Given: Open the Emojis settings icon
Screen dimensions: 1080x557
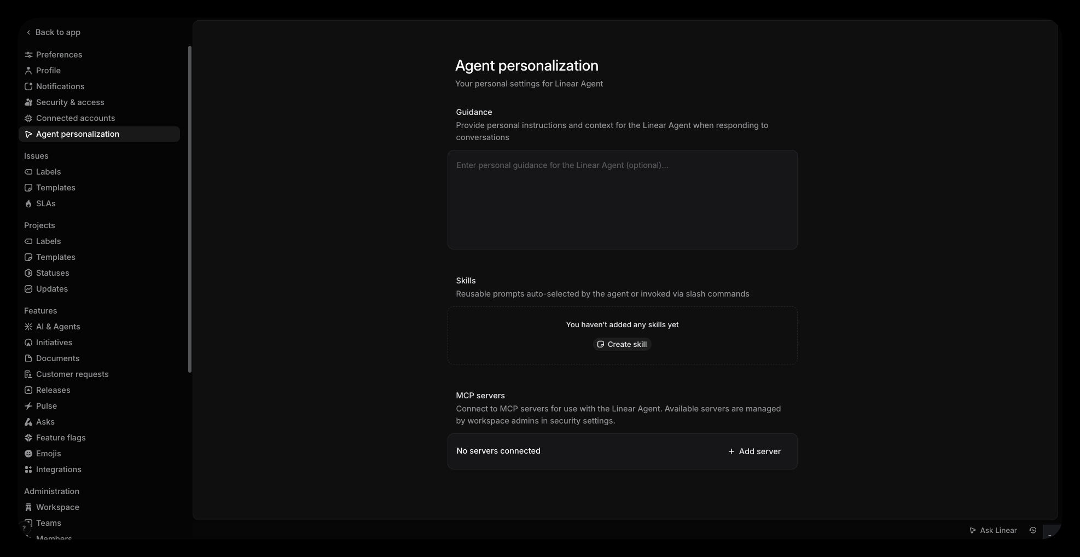Looking at the screenshot, I should click(x=29, y=454).
